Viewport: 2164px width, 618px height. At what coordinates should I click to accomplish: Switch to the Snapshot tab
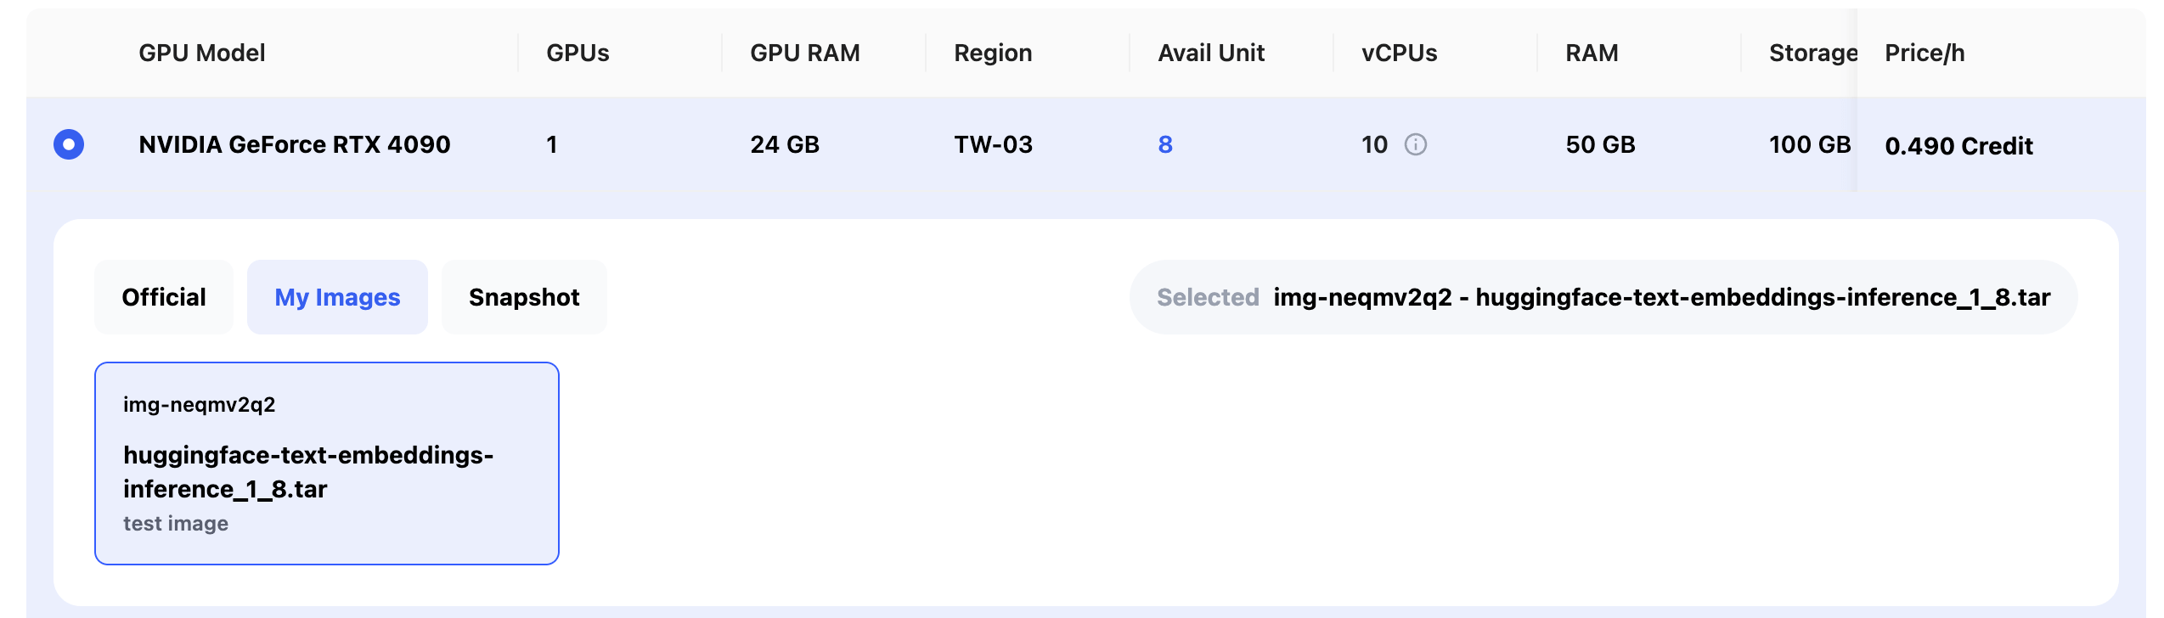524,297
